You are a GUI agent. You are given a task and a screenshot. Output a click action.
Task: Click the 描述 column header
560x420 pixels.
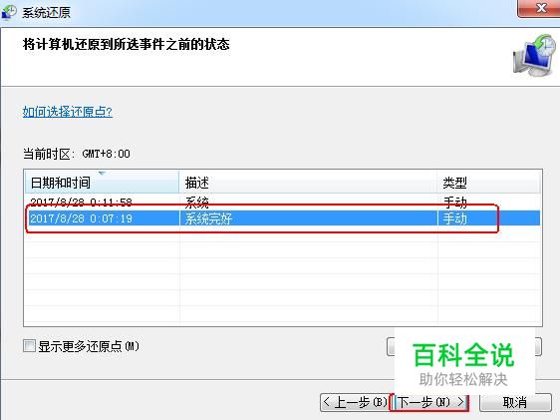[308, 183]
